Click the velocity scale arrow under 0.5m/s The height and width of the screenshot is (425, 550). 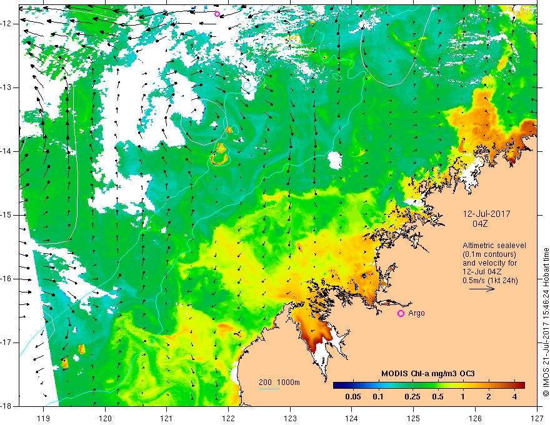click(x=482, y=289)
